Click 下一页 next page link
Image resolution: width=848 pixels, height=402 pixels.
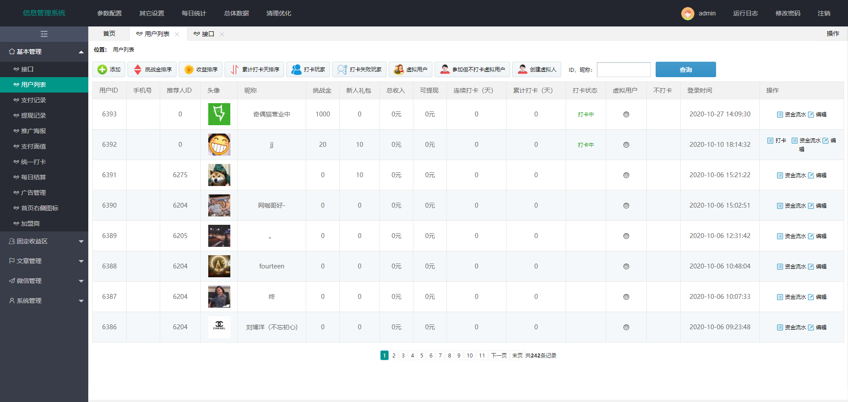click(x=499, y=355)
